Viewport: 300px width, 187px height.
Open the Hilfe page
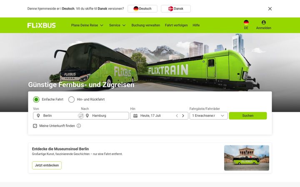click(196, 25)
